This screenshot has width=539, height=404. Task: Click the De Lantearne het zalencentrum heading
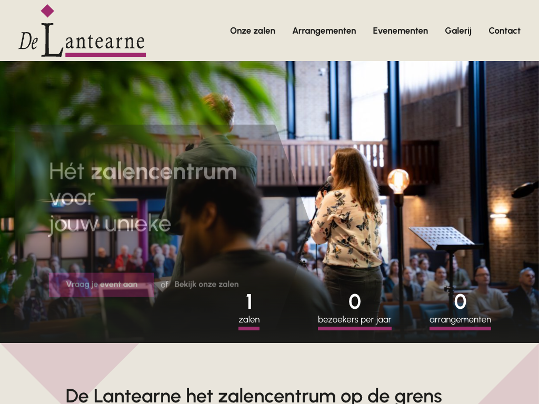253,396
